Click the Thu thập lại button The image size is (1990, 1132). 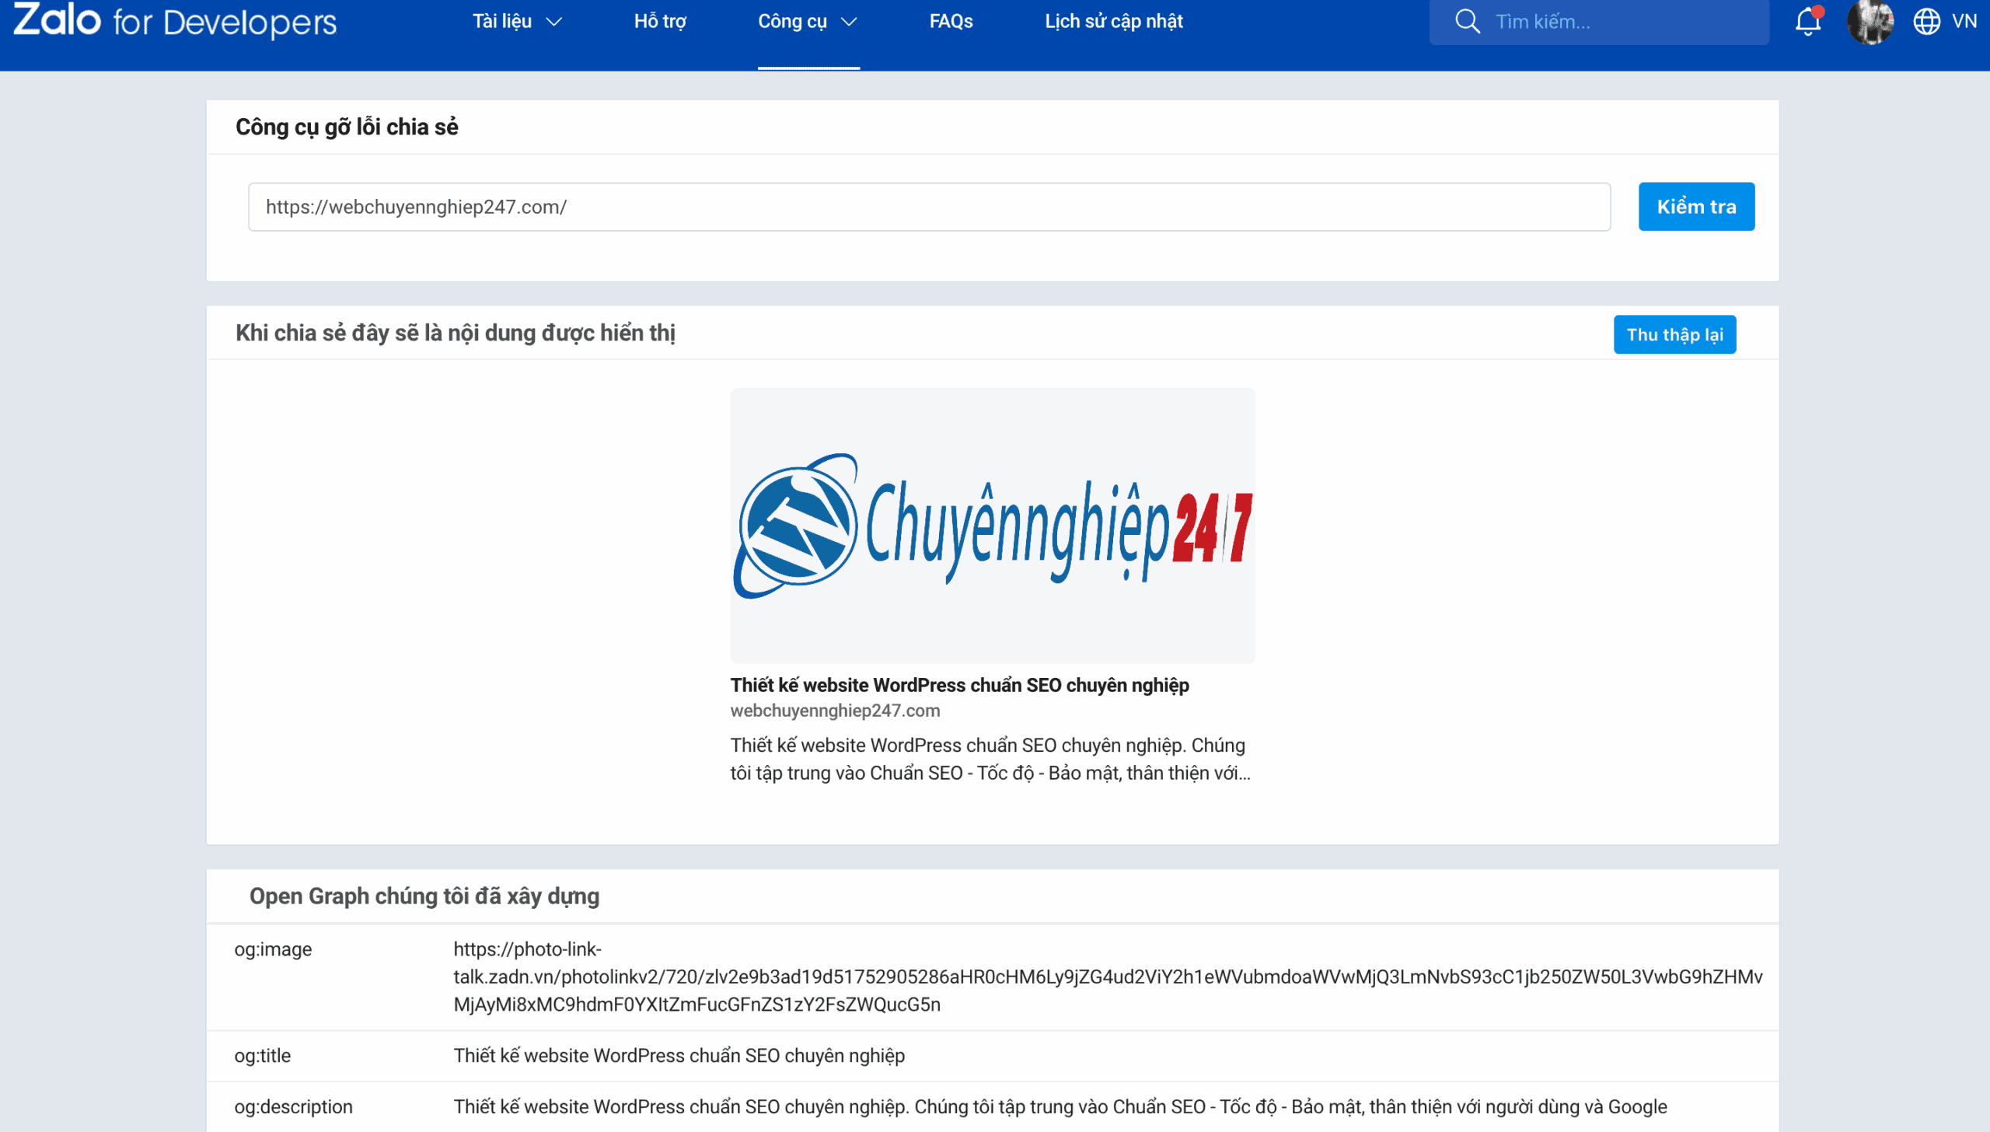point(1674,334)
